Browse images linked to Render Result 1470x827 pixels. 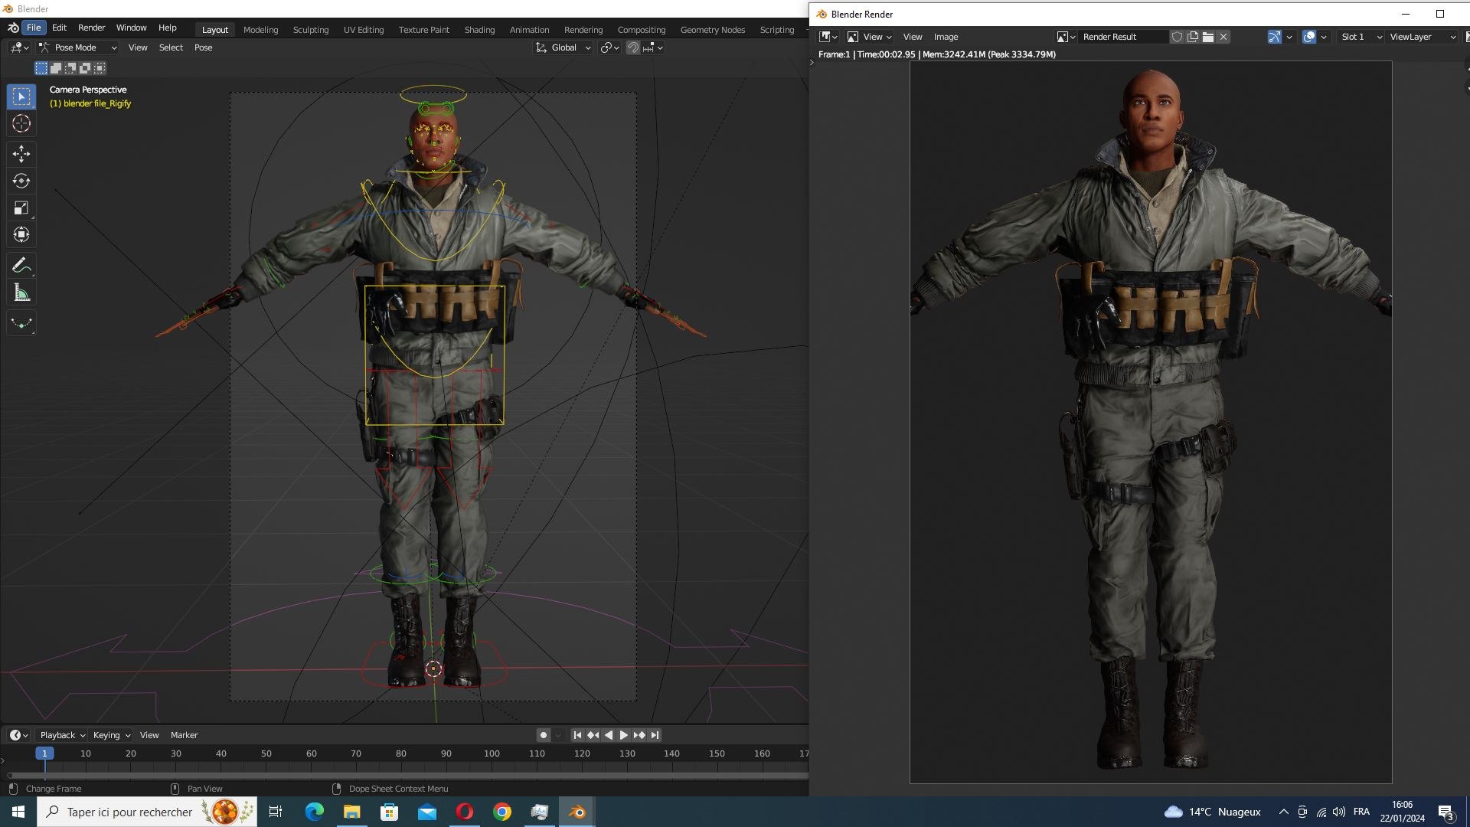[1067, 37]
